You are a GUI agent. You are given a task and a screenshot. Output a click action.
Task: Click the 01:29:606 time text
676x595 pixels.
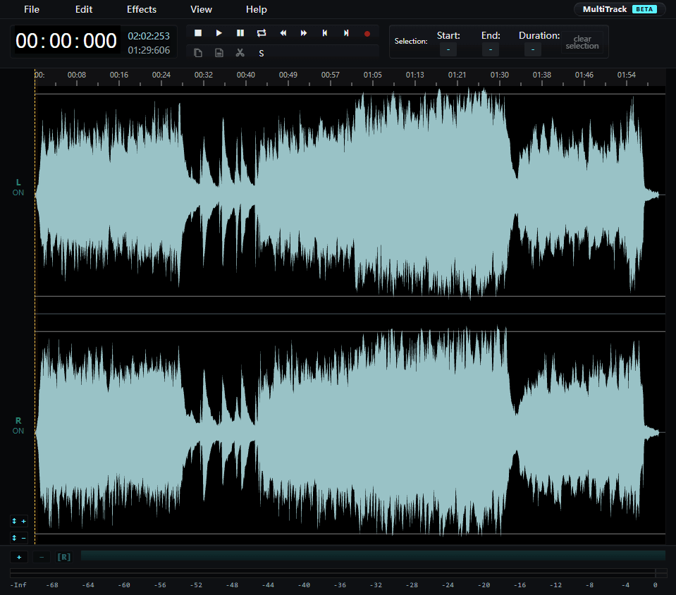pos(149,51)
